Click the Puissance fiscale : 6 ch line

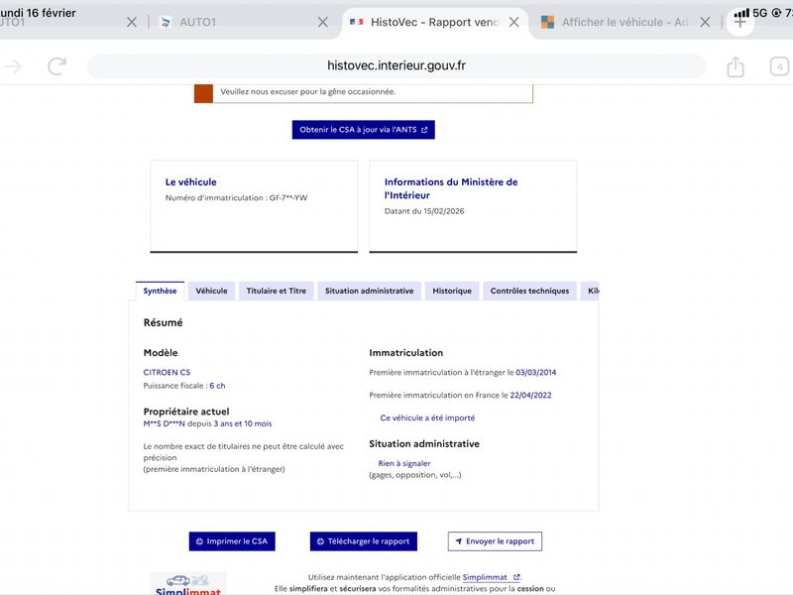[184, 386]
